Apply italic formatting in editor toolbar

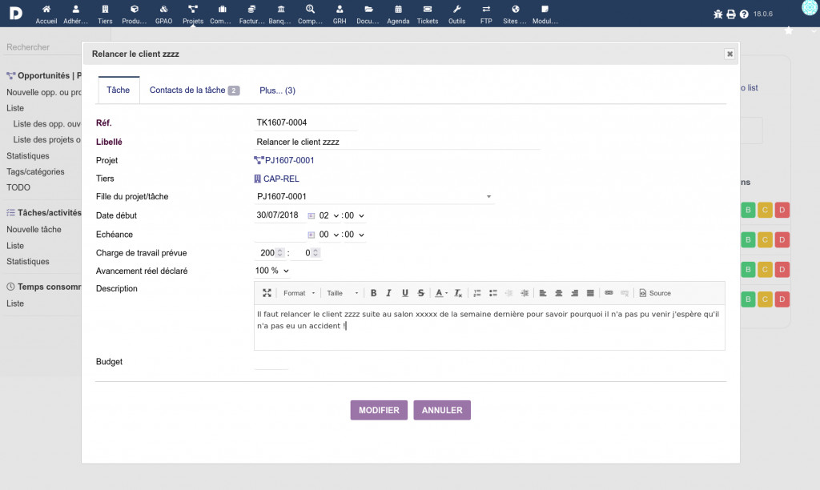(x=388, y=293)
